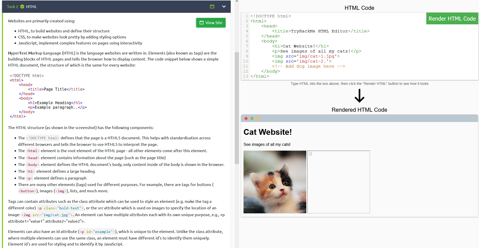Click the window icon inside the View Site button
The width and height of the screenshot is (479, 248).
click(201, 23)
